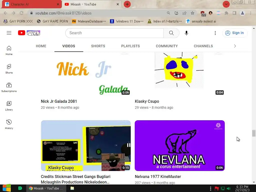Open Shorts in the sidebar
The width and height of the screenshot is (256, 192).
tap(9, 69)
